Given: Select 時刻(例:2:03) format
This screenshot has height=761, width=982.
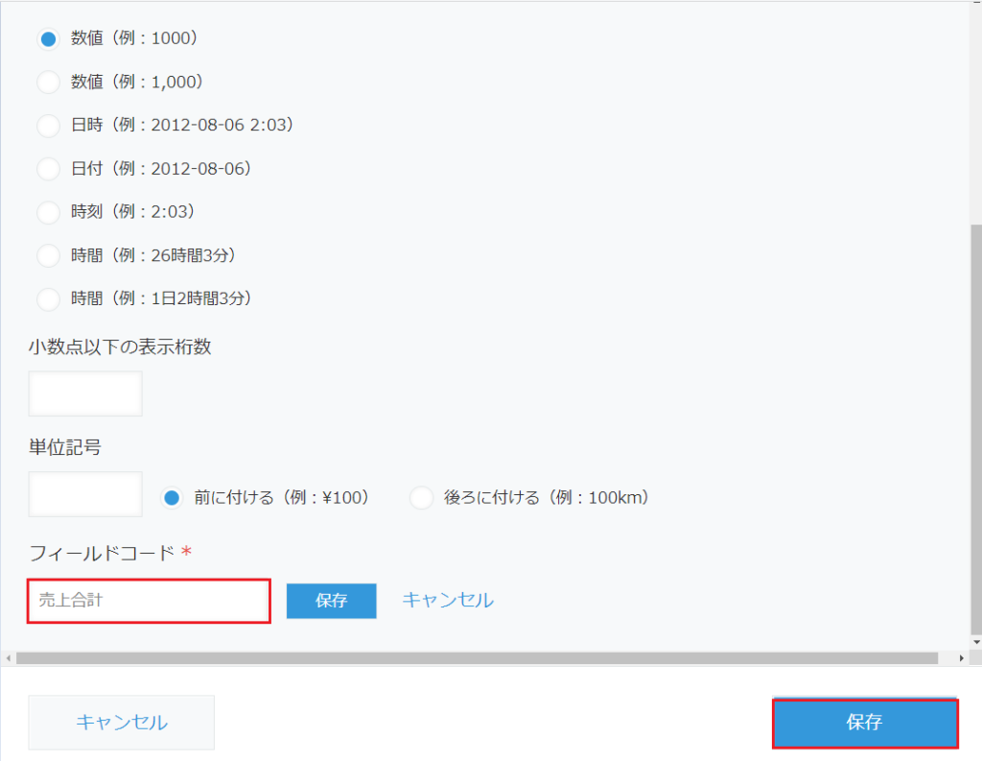Looking at the screenshot, I should 48,212.
